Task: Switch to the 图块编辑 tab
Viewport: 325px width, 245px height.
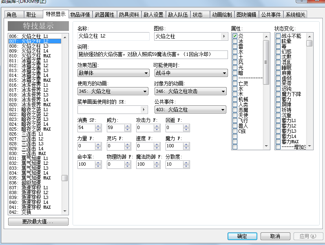Action: [246, 15]
